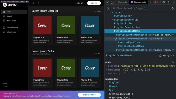This screenshot has width=176, height=99.
Task: Click the Spotify logo
Action: (x=10, y=5)
